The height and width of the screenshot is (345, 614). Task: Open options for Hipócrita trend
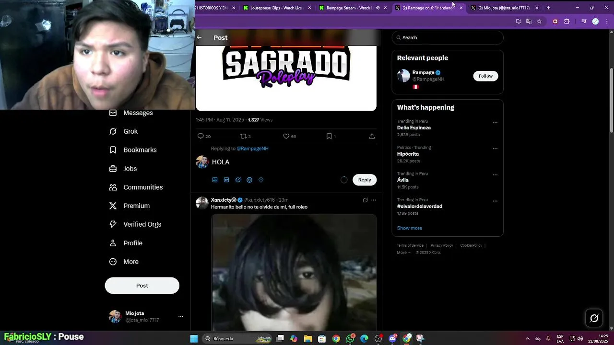(x=495, y=149)
